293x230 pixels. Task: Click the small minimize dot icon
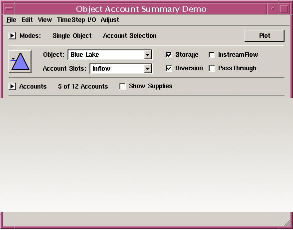click(273, 9)
